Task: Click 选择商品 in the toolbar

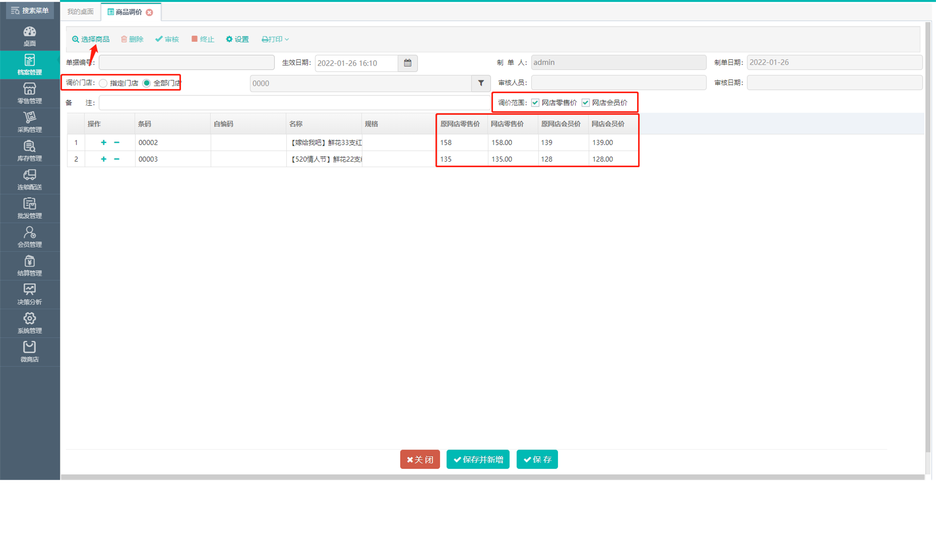Action: 91,39
